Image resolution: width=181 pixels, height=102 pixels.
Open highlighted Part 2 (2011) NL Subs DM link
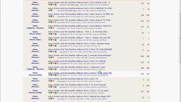click(80, 73)
